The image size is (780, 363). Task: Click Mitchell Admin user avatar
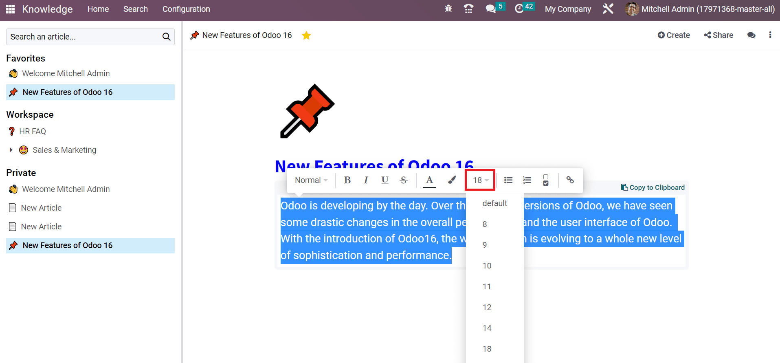(x=632, y=9)
